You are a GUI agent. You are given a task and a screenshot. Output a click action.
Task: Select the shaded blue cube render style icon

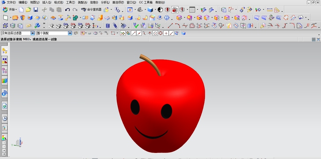coord(150,10)
